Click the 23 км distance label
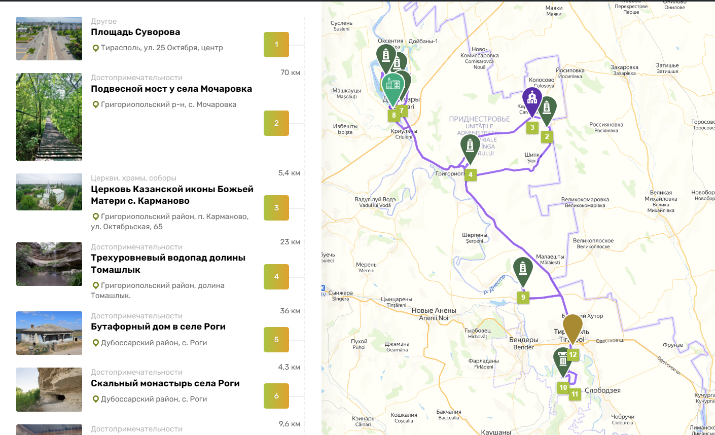Viewport: 715px width, 435px height. click(x=290, y=242)
